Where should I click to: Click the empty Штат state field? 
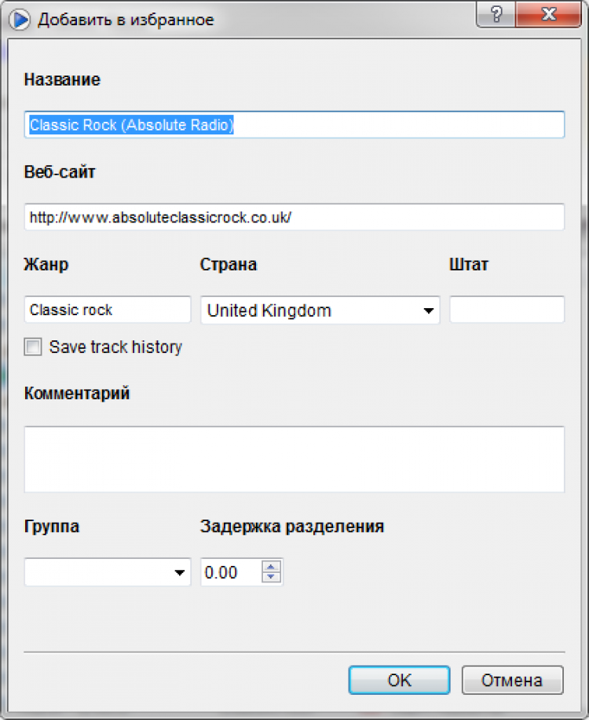coord(507,310)
